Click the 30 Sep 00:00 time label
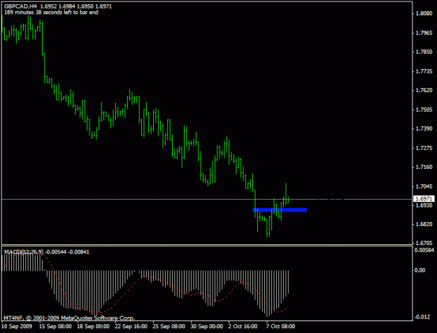This screenshot has height=333, width=437. pyautogui.click(x=207, y=326)
